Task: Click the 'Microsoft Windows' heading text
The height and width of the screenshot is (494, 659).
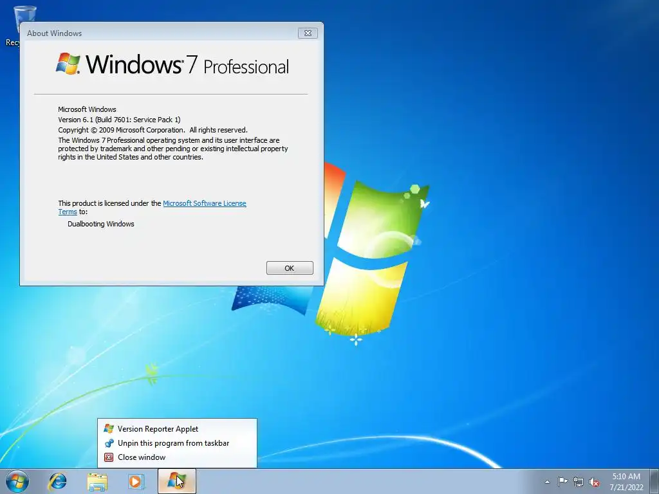Action: pyautogui.click(x=87, y=109)
